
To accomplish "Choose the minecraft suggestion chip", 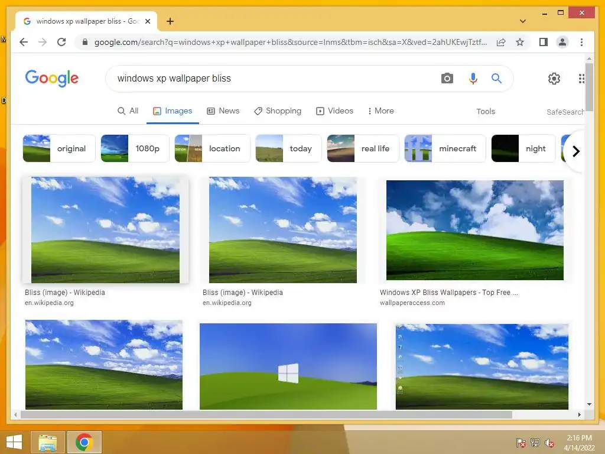I will tap(445, 148).
